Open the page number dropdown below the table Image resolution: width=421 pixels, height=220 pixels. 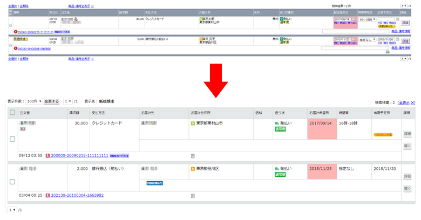click(13, 209)
